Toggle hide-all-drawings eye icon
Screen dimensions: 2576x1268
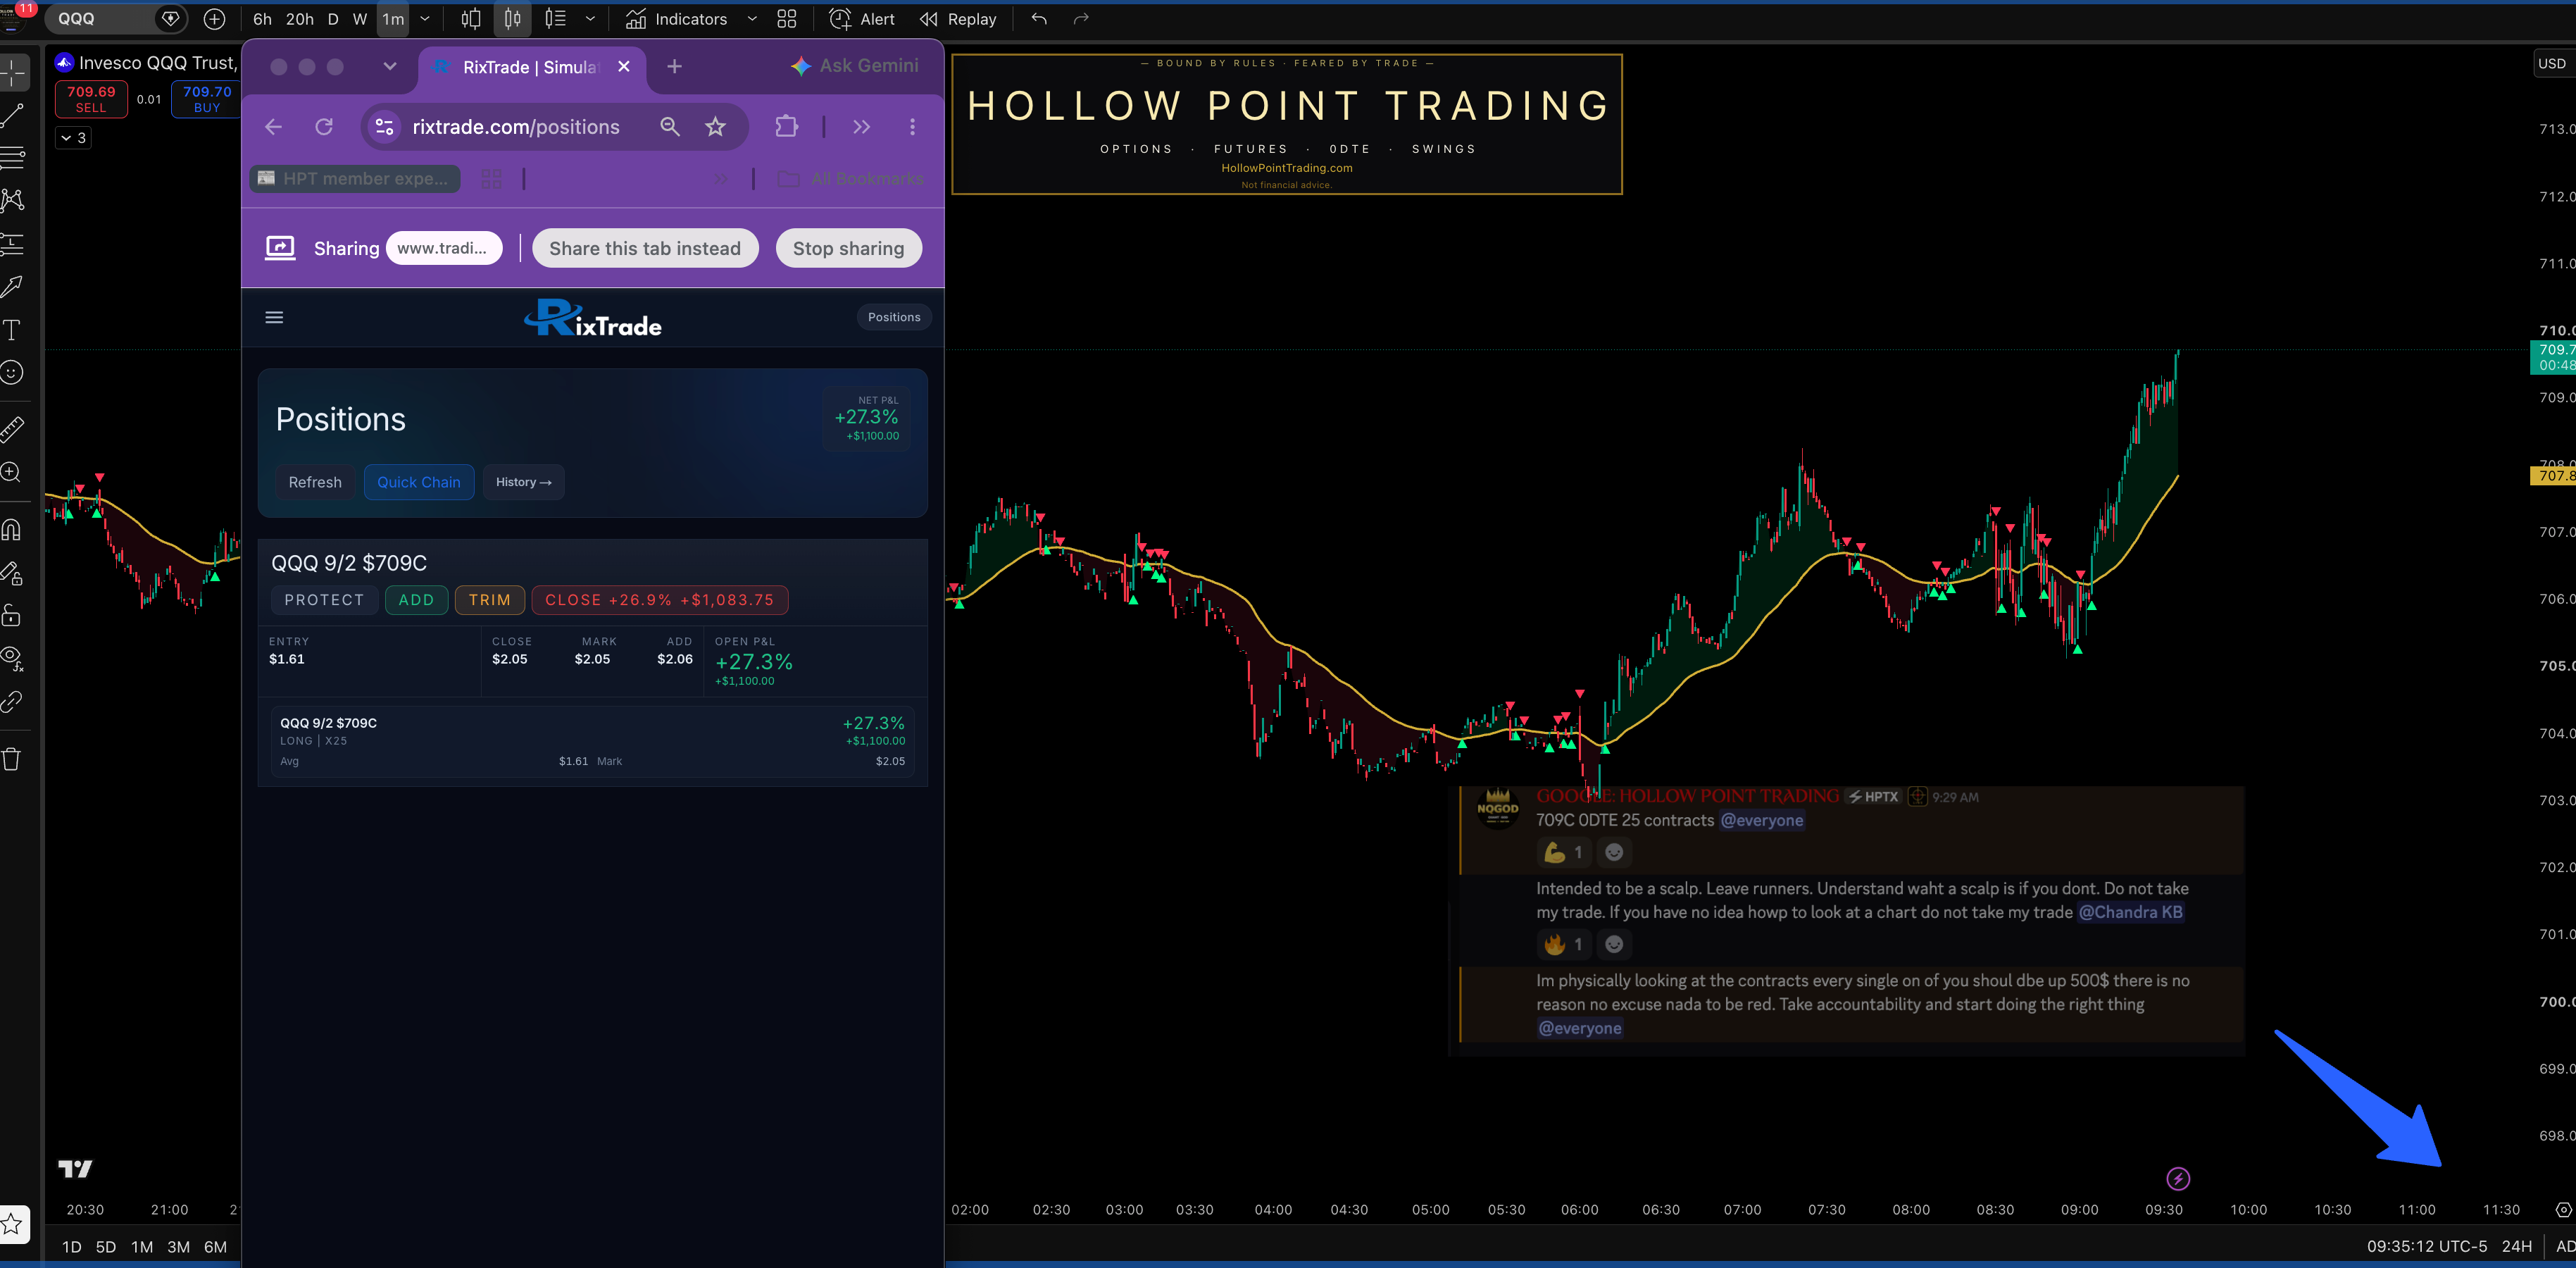tap(13, 658)
